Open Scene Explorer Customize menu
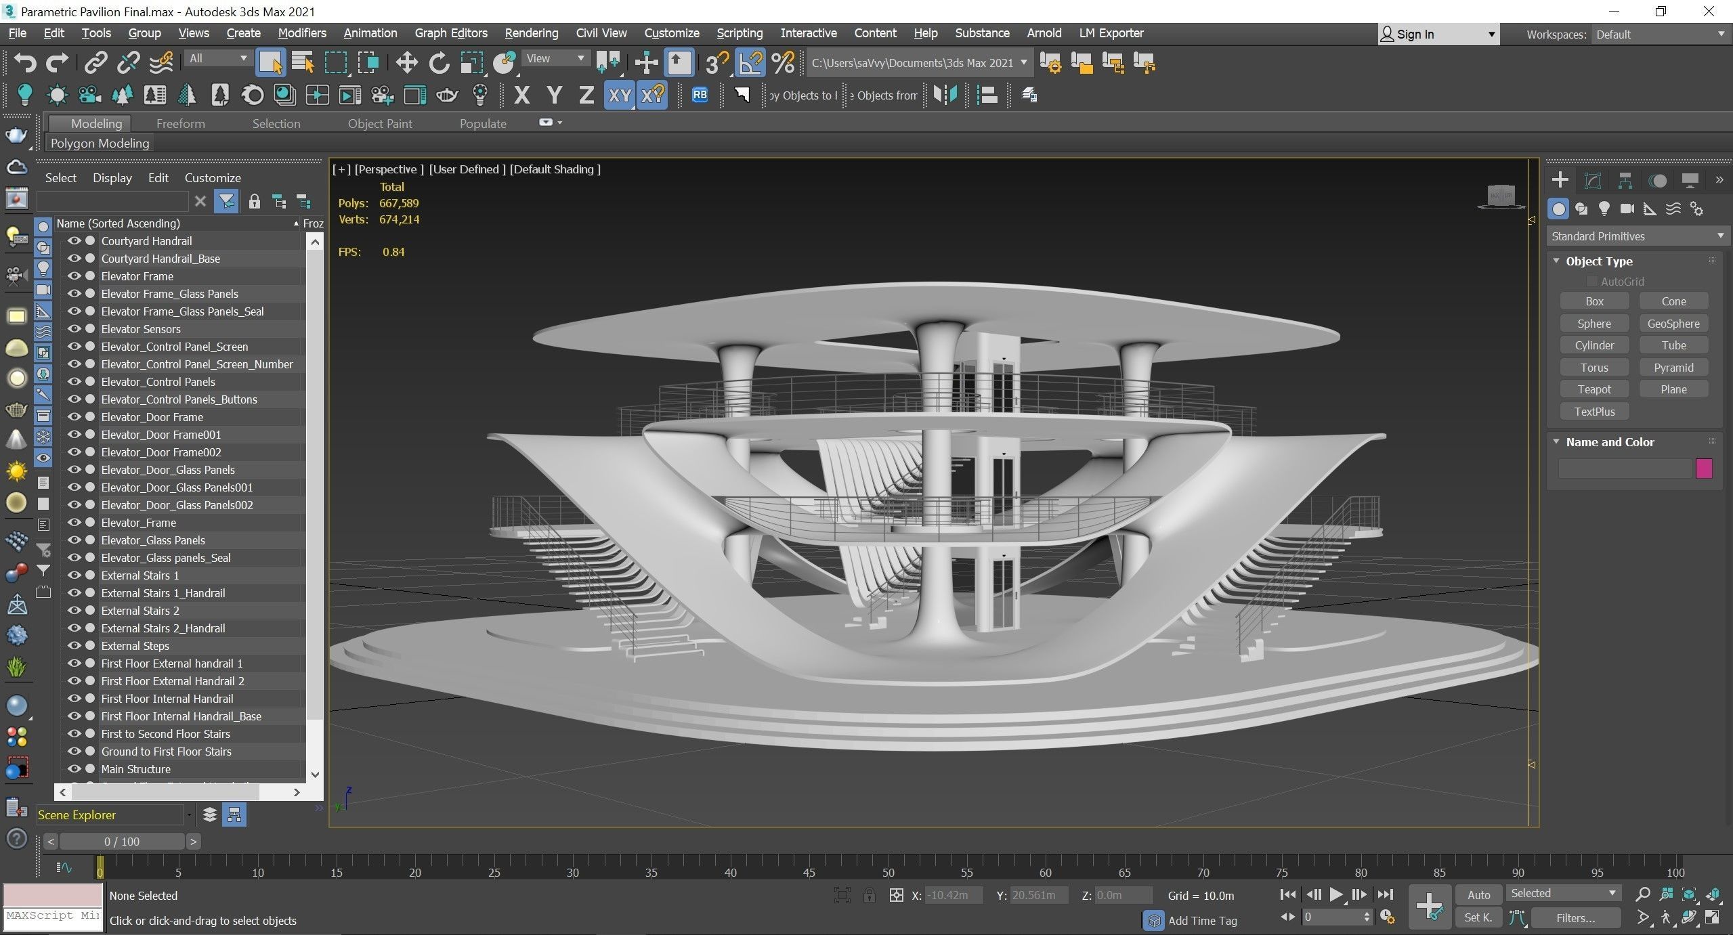 (213, 177)
